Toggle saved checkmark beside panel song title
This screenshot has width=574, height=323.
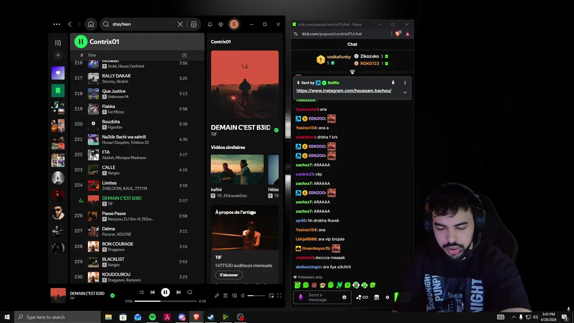coord(276,130)
